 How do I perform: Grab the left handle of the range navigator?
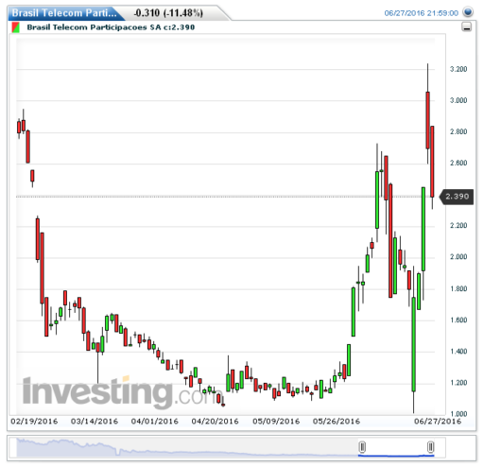click(362, 447)
